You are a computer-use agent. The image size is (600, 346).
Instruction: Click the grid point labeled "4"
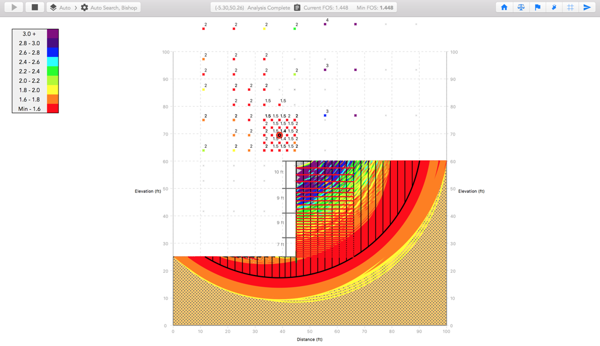pyautogui.click(x=325, y=24)
